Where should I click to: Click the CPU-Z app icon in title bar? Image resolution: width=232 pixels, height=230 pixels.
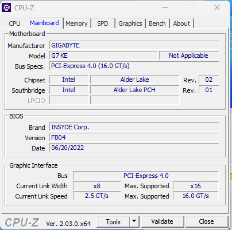point(6,7)
